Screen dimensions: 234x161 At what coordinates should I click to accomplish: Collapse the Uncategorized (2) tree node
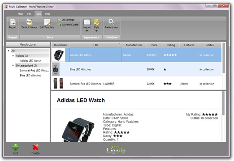(x=13, y=65)
